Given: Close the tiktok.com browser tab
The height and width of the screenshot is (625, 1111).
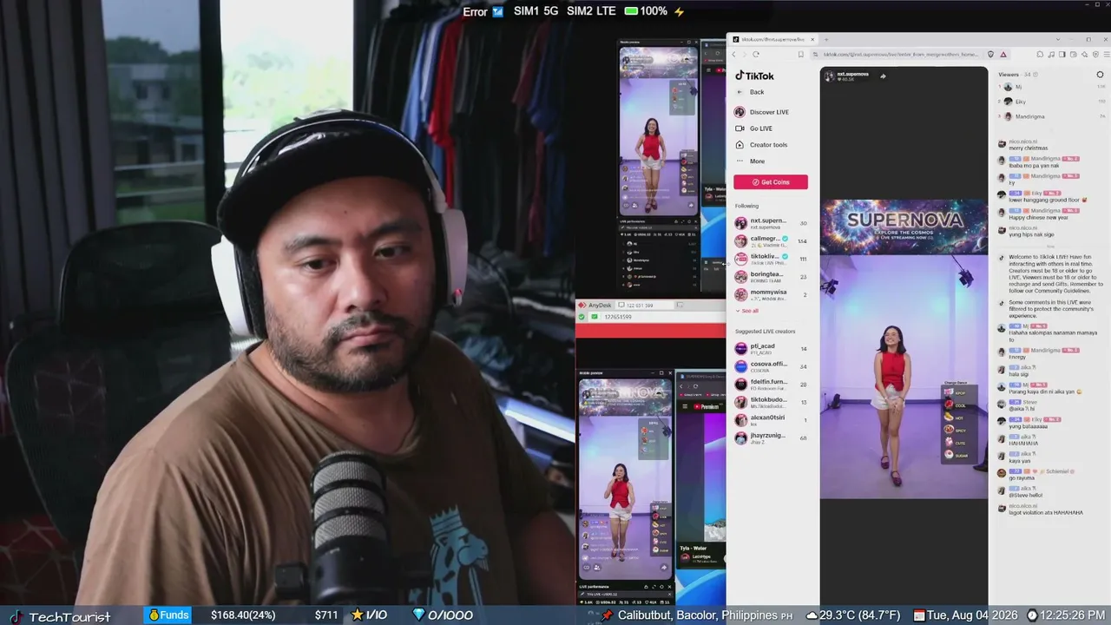Looking at the screenshot, I should click(x=811, y=39).
